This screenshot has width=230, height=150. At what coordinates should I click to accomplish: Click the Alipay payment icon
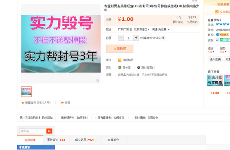[139, 68]
